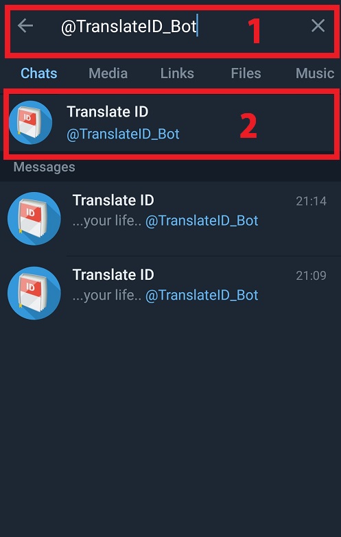Open the avatar of the 21:09 message
Image resolution: width=341 pixels, height=537 pixels.
coord(34,293)
